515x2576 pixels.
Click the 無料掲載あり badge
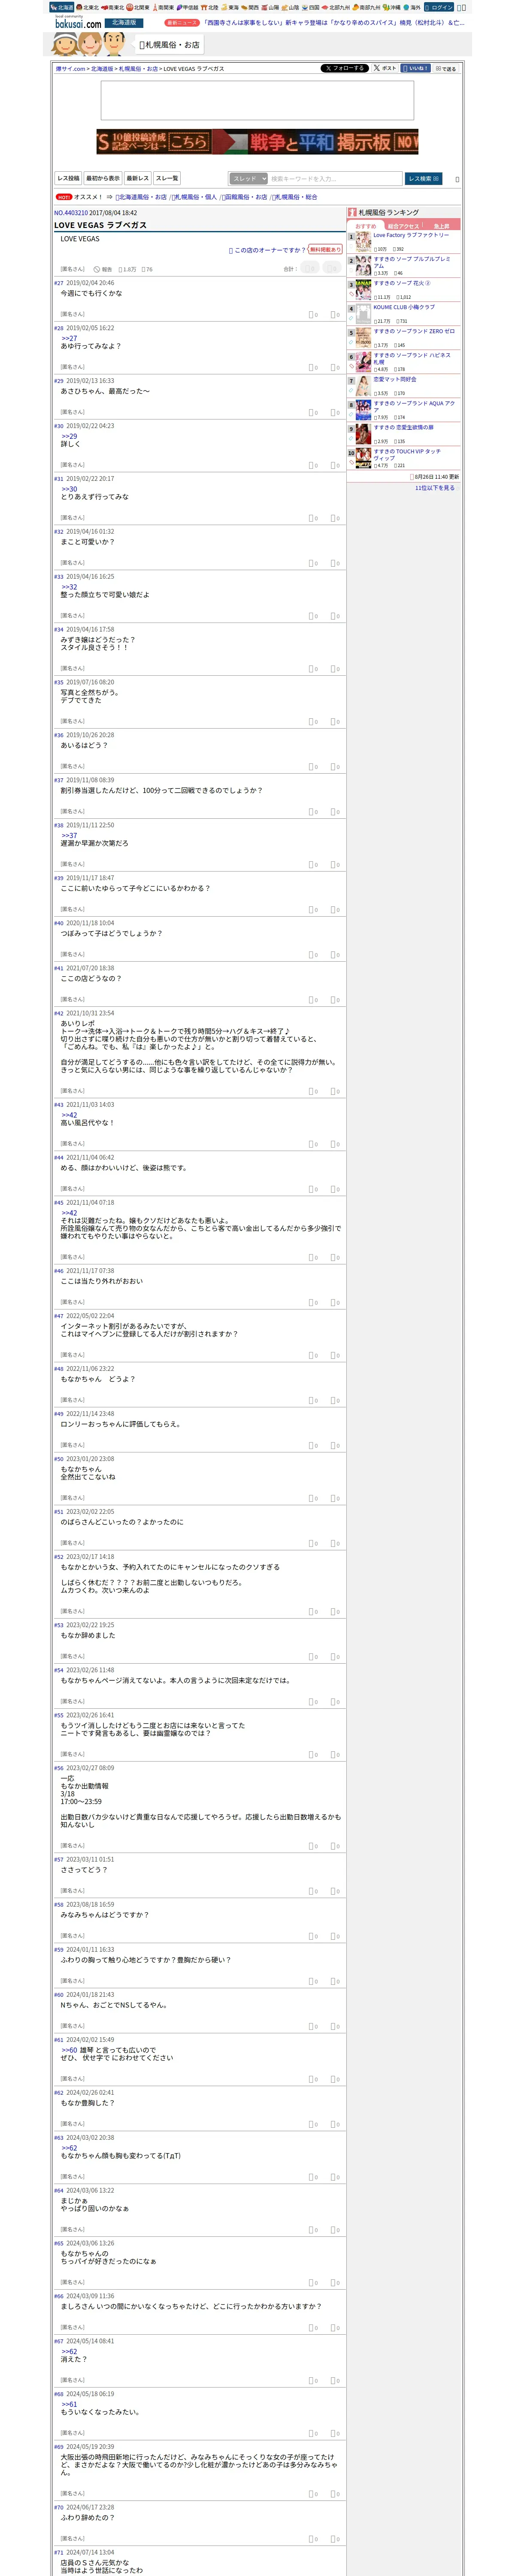pos(325,250)
